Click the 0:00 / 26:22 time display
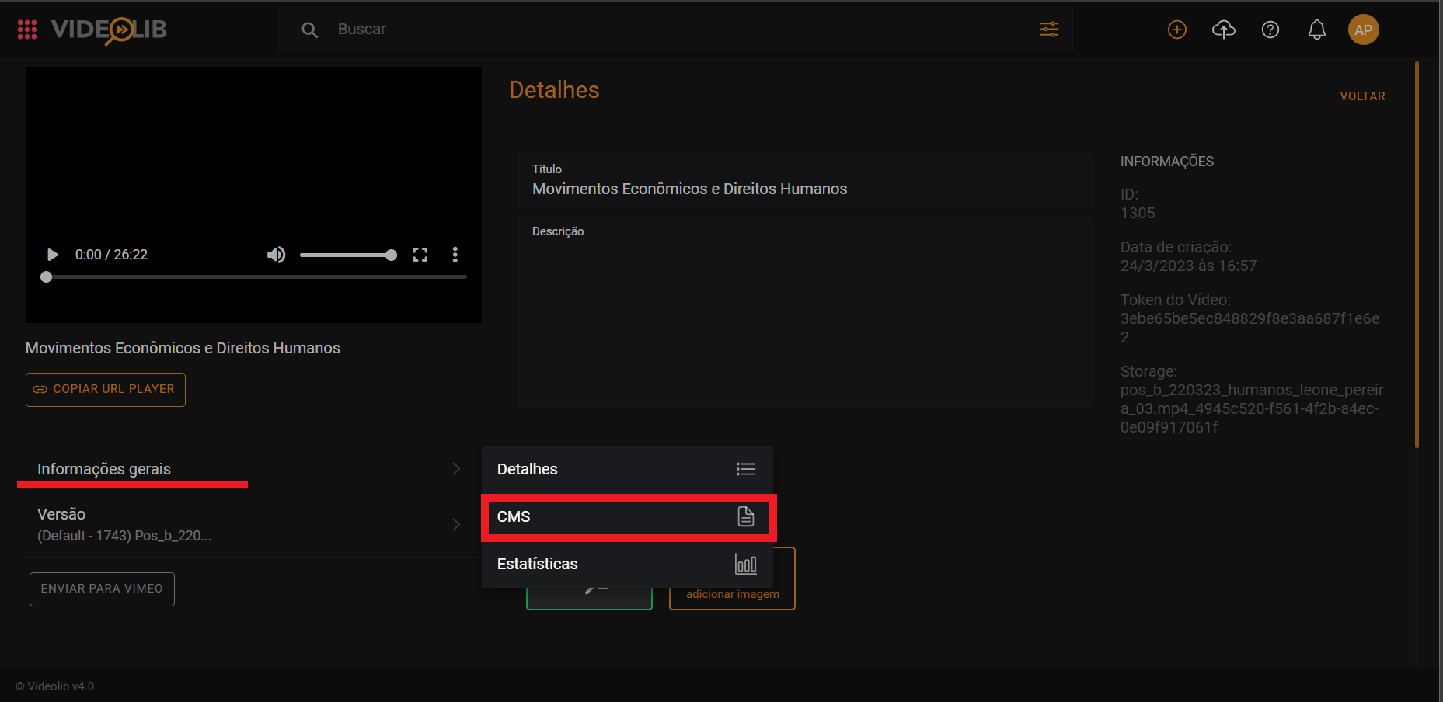The height and width of the screenshot is (702, 1443). (111, 255)
